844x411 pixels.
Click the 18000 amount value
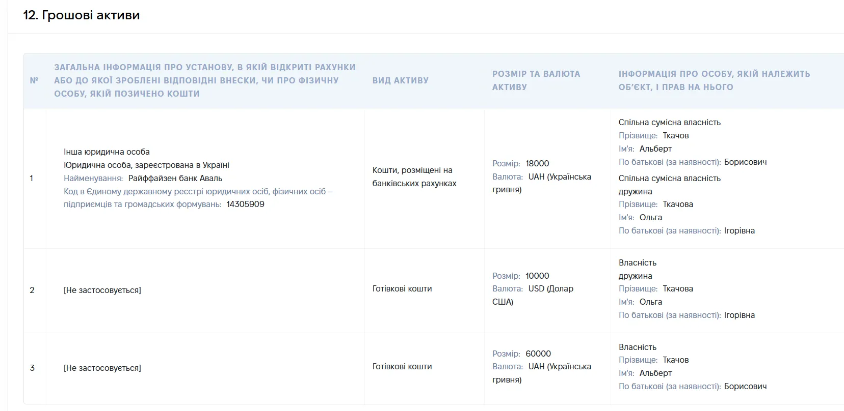point(537,163)
